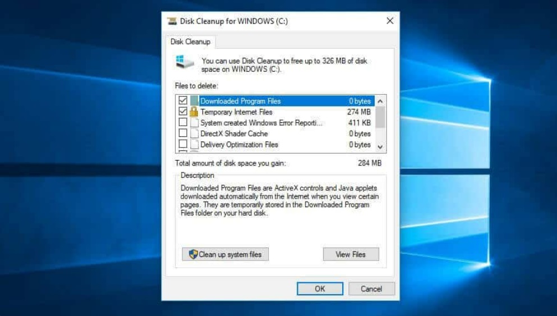
Task: Check the System created Windows Error Reporting checkbox
Action: pyautogui.click(x=183, y=122)
